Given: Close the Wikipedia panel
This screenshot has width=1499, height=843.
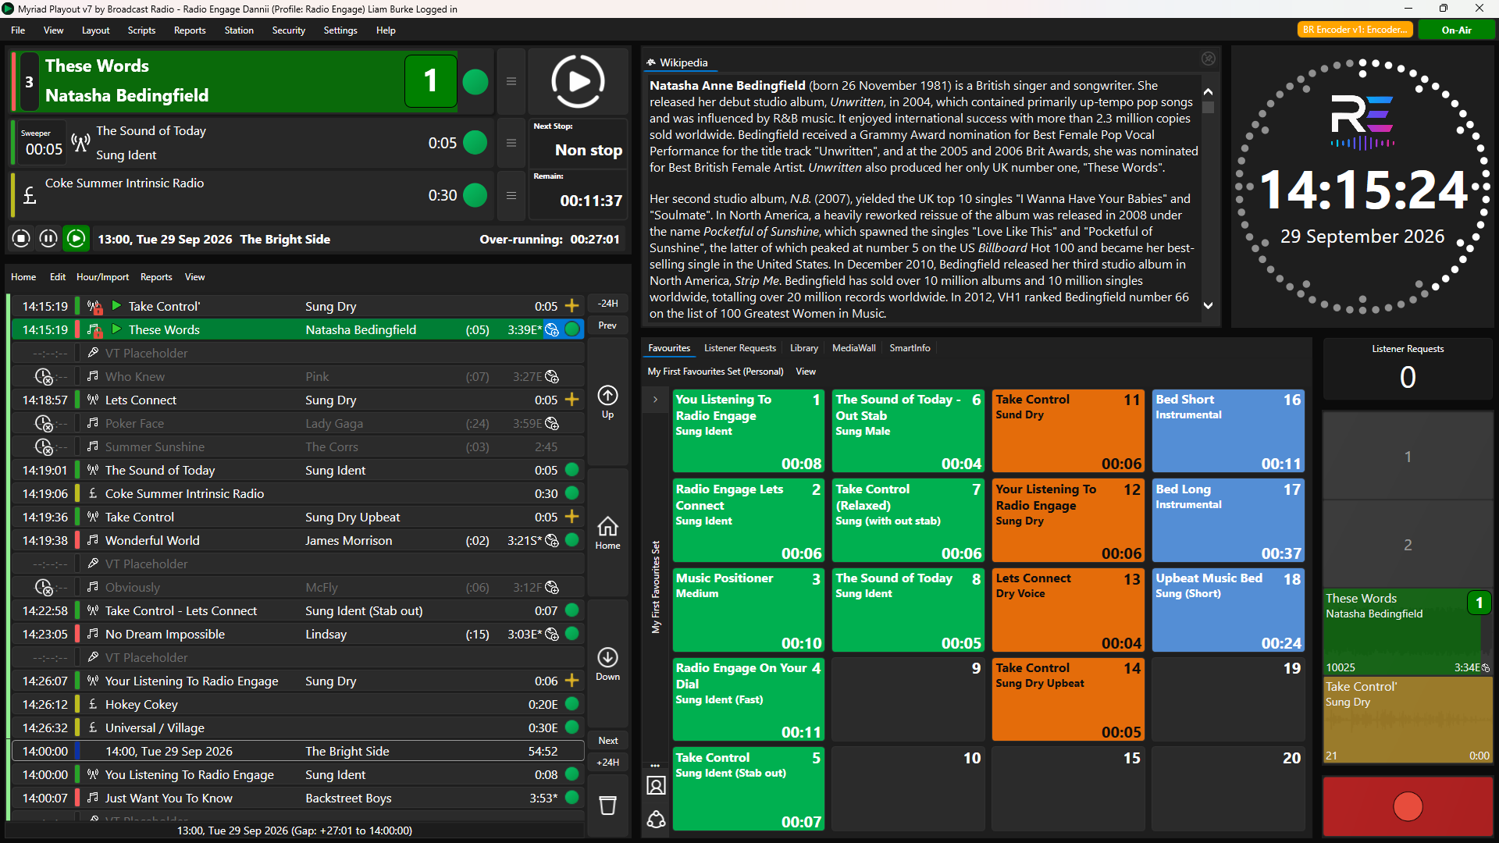Looking at the screenshot, I should coord(1208,59).
